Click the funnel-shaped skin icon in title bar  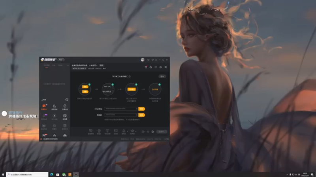click(x=152, y=60)
